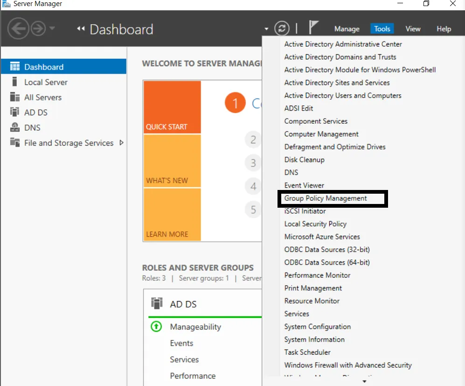Open Active Directory Users and Computers
Viewport: 465px width, 386px height.
(x=342, y=95)
